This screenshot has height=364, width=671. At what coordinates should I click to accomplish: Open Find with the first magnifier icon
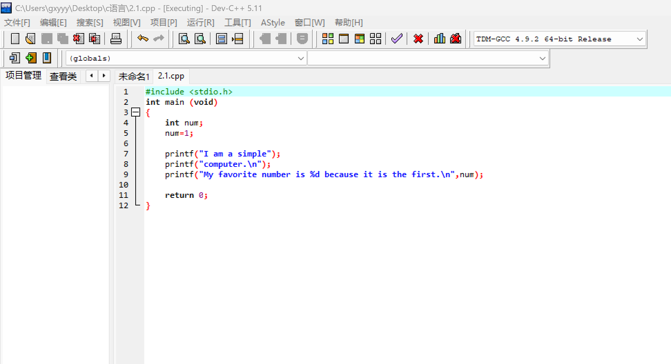click(184, 39)
